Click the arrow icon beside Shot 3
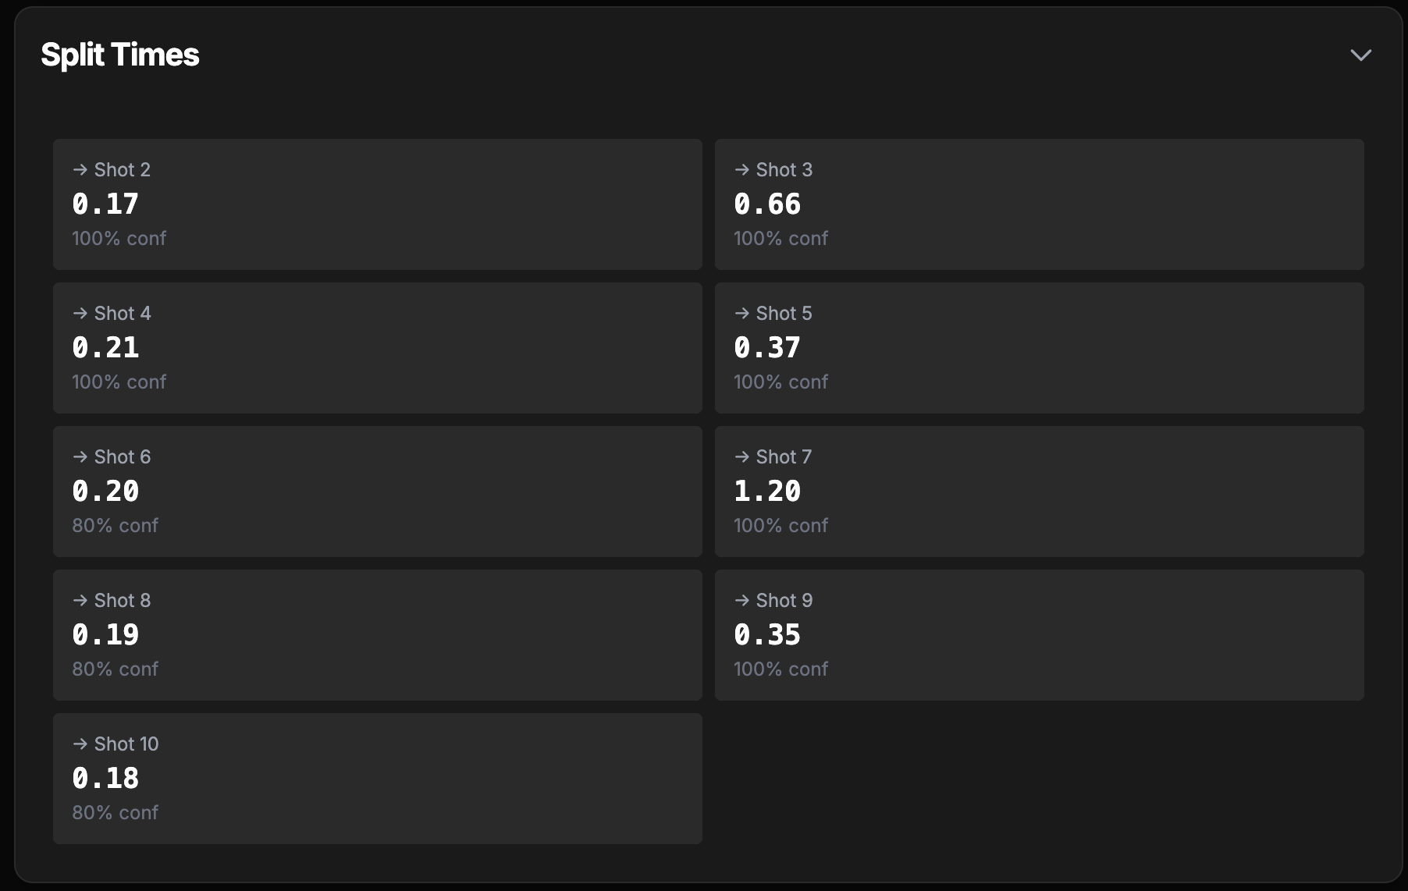Screen dimensions: 1408x891 741,169
